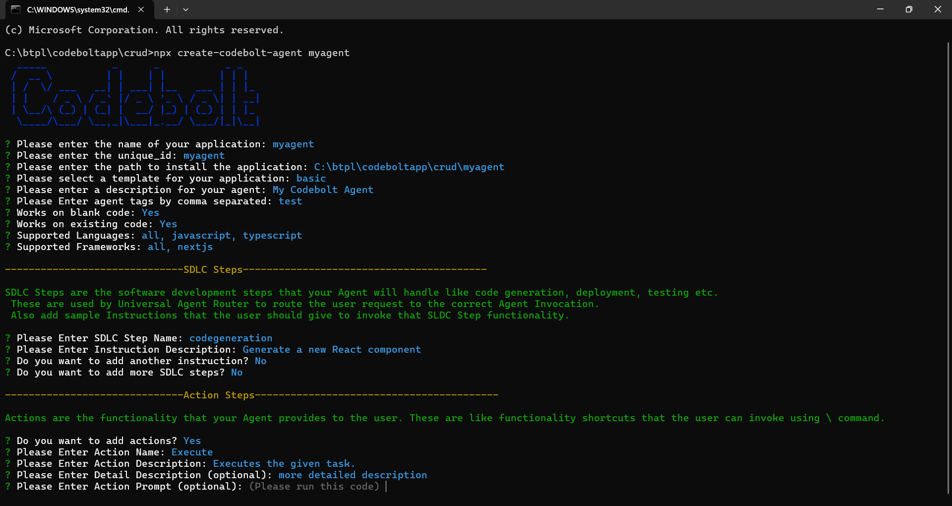This screenshot has width=952, height=506.
Task: Click the agent tags answer 'test'
Action: [290, 201]
